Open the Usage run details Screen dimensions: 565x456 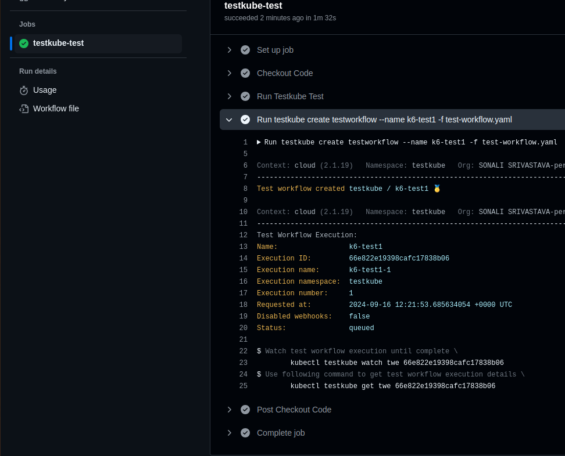pyautogui.click(x=45, y=90)
